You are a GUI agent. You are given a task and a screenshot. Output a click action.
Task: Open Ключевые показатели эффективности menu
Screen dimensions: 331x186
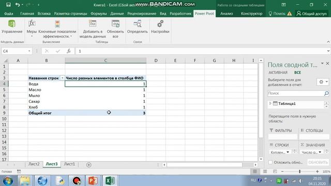57,29
